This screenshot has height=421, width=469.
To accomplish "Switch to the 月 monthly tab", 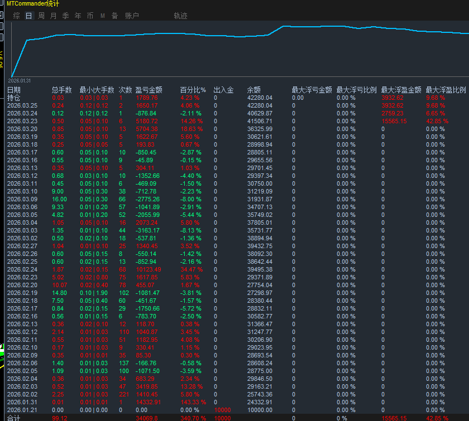I will [53, 16].
